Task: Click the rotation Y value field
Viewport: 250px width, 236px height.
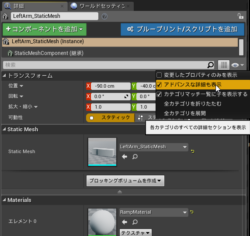Action: pyautogui.click(x=146, y=96)
